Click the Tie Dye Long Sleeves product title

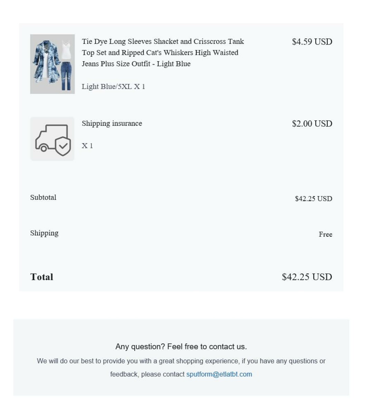tap(163, 53)
